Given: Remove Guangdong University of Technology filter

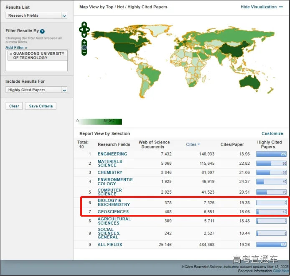Looking at the screenshot, I should 11,54.
